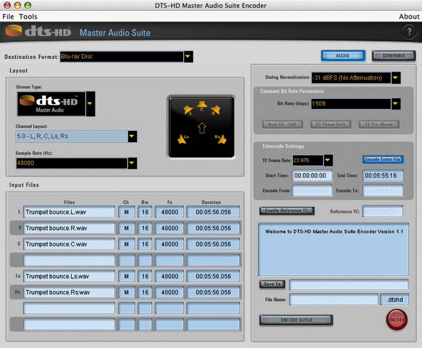The height and width of the screenshot is (348, 422).
Task: Select the Left surround Ls speaker icon
Action: 183,138
